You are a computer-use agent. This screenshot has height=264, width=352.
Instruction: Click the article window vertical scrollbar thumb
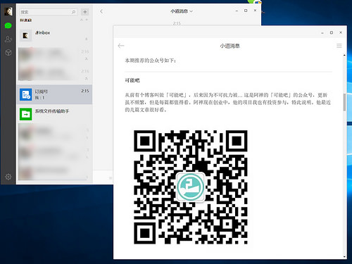pos(344,102)
